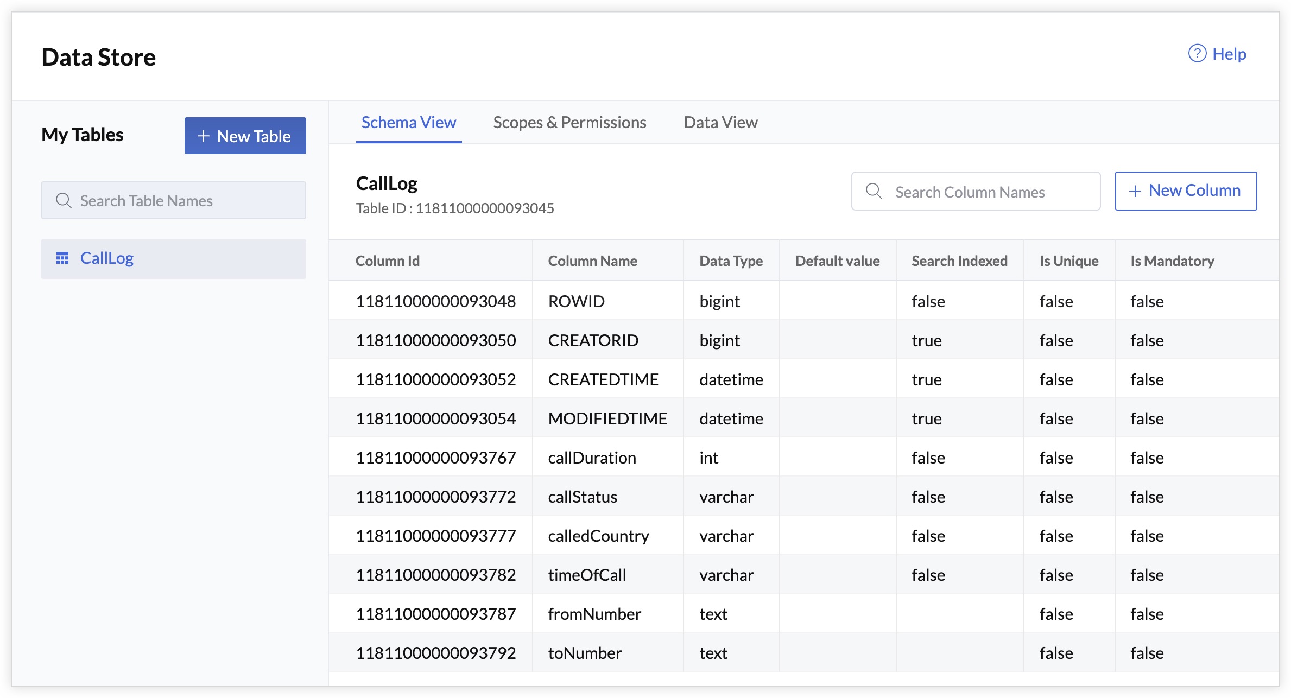
Task: Switch to the Data View tab
Action: [720, 123]
